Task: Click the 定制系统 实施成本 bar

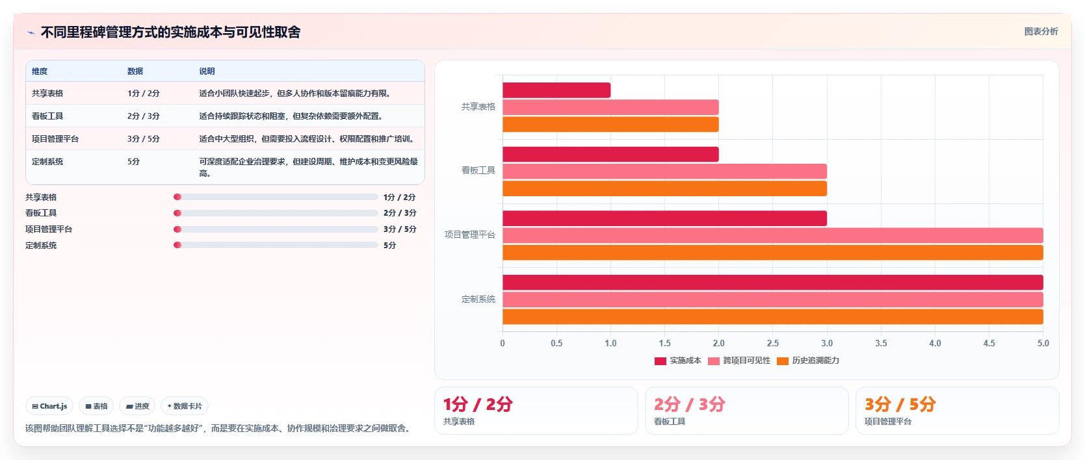Action: (773, 283)
